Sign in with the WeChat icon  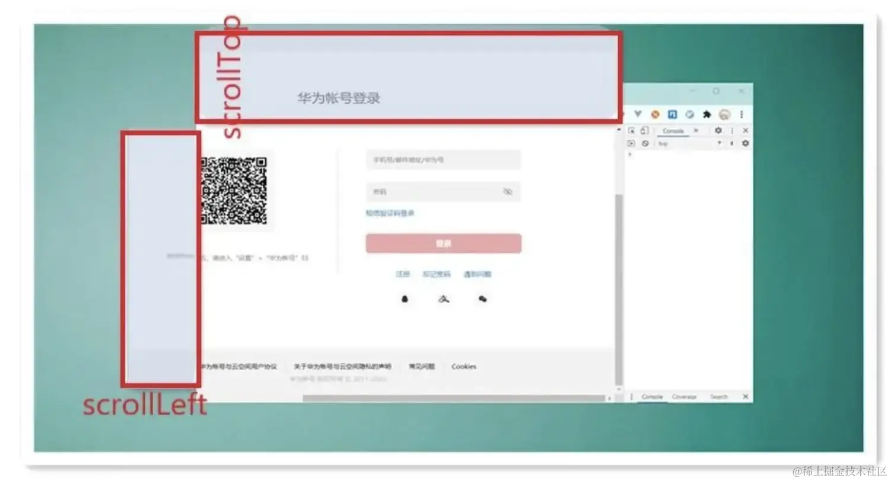(x=482, y=299)
